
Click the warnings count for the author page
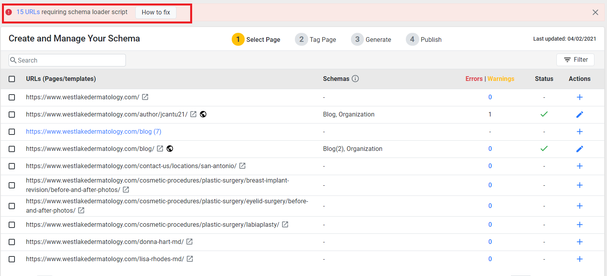click(x=490, y=114)
